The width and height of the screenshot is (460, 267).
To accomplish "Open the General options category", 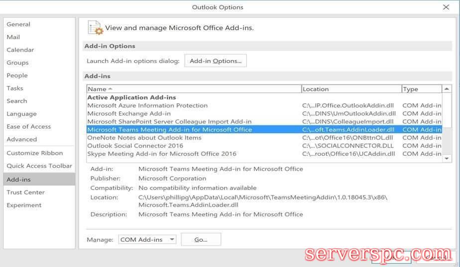I will click(18, 24).
